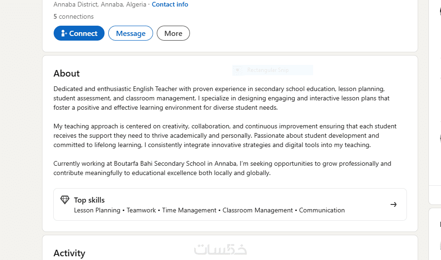Click the Teamwork skill
The image size is (441, 260).
coord(141,211)
